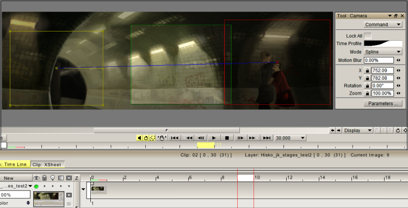Toggle the layer's green visibility dot
The width and height of the screenshot is (408, 208).
pos(36,186)
